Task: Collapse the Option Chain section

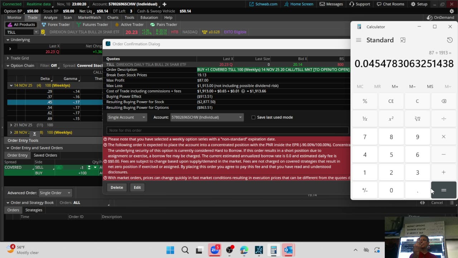Action: coord(8,66)
